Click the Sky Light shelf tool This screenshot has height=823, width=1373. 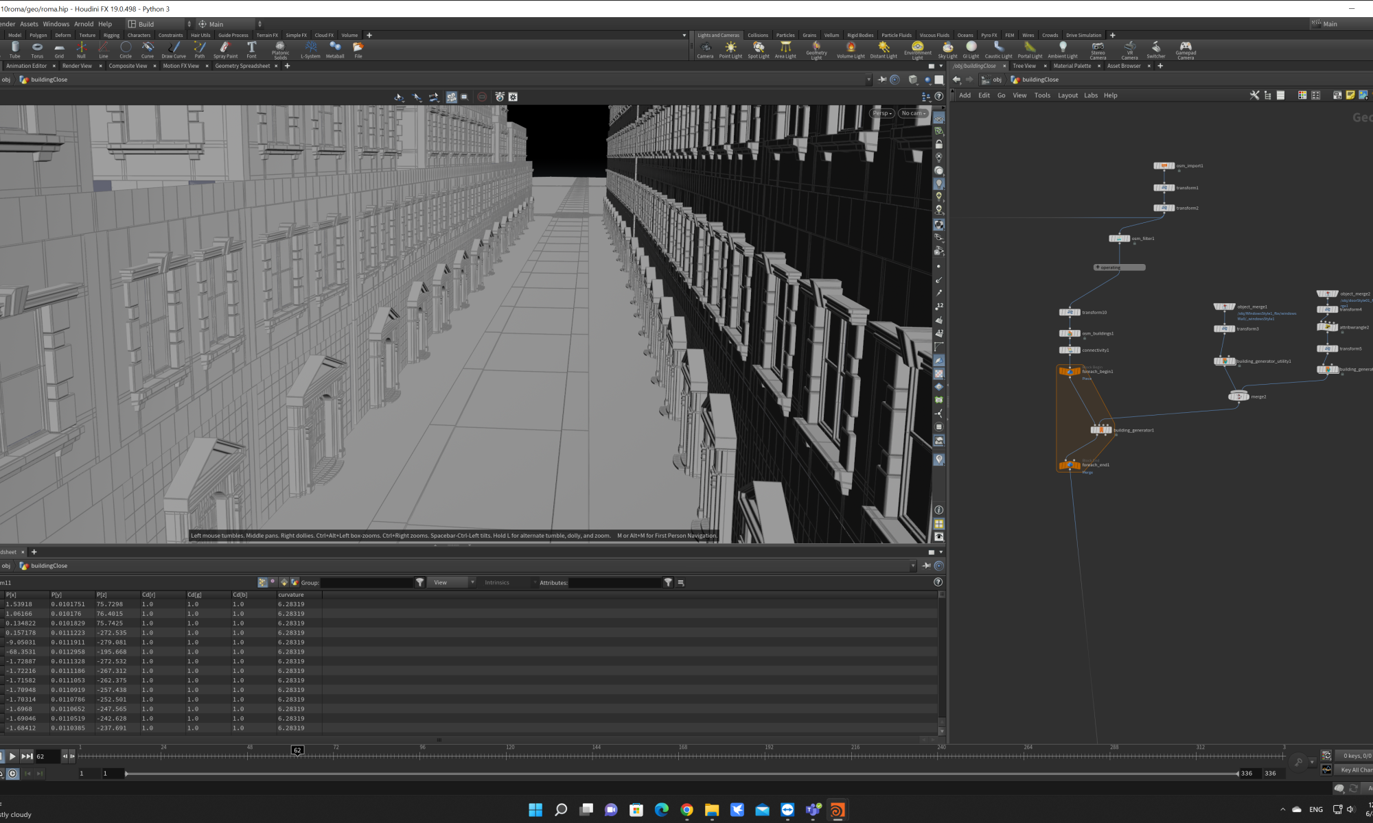coord(947,49)
